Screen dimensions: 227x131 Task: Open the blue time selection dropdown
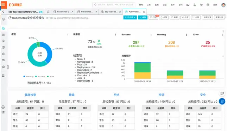tap(130, 18)
